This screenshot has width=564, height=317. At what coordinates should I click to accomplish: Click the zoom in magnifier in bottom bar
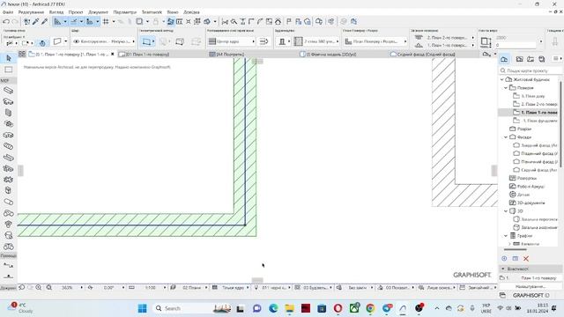39,288
